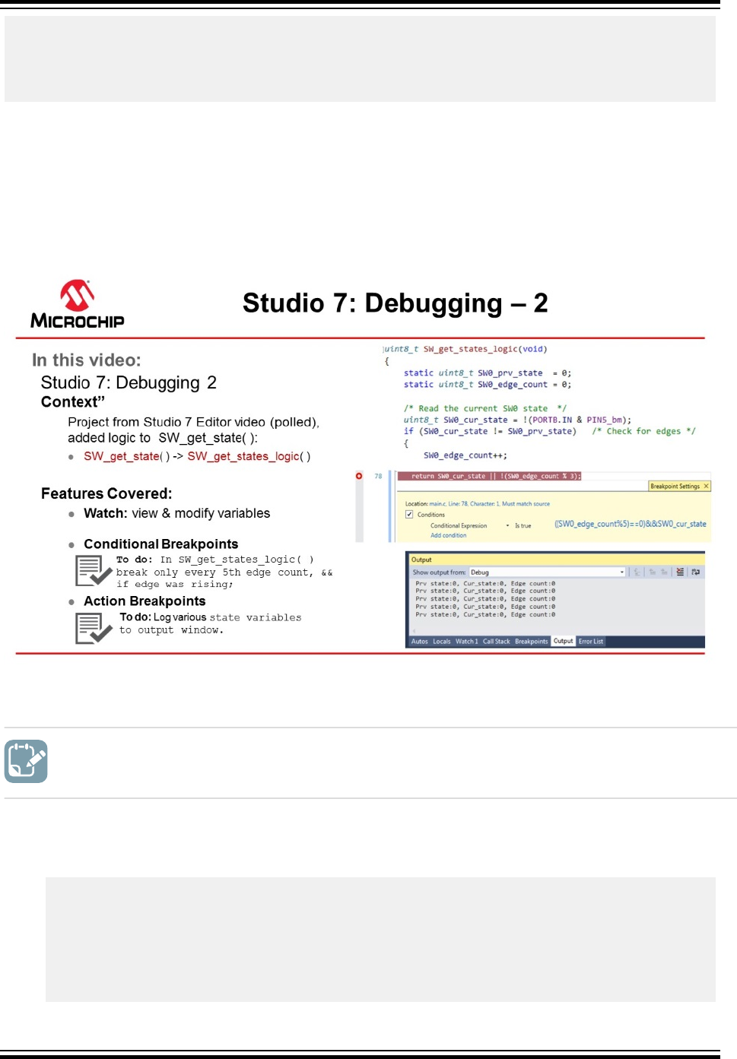Screen dimensions: 737x1059
Task: Toggle the Conditions checkbox
Action: pyautogui.click(x=409, y=515)
